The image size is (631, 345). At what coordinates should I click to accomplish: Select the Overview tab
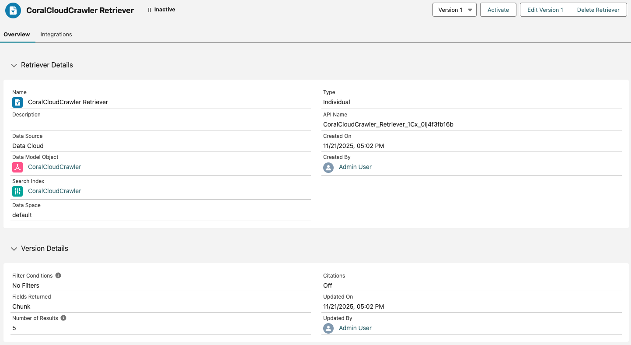(x=17, y=35)
